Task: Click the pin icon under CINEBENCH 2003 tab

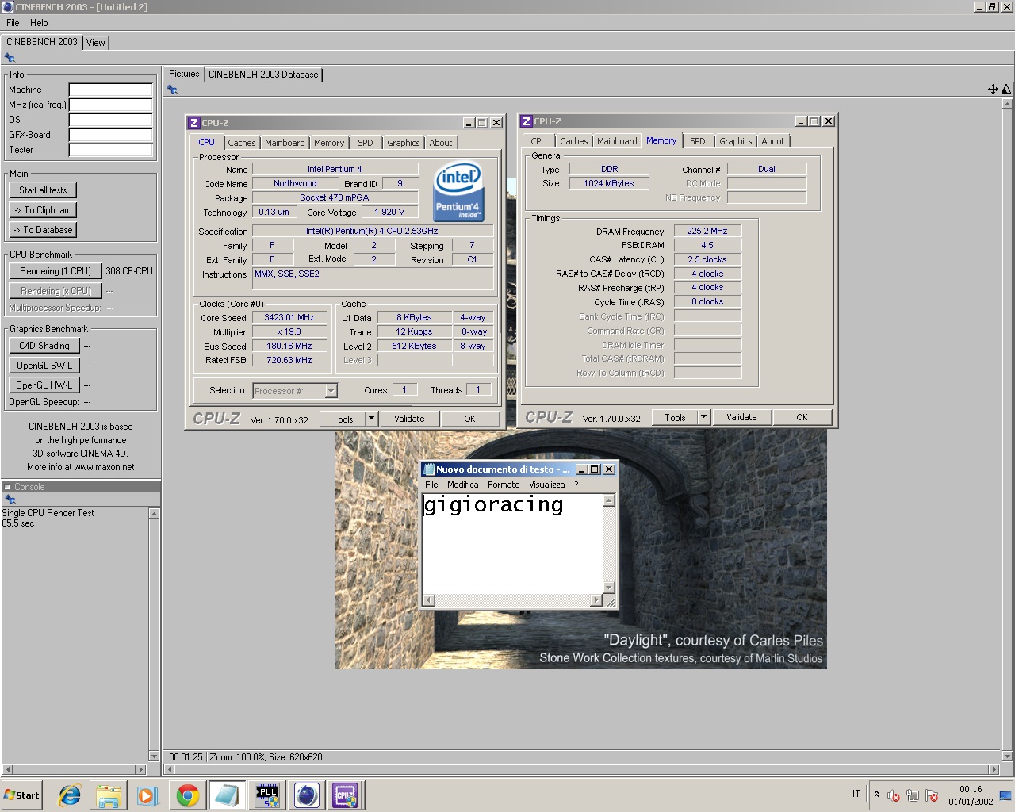Action: point(10,58)
